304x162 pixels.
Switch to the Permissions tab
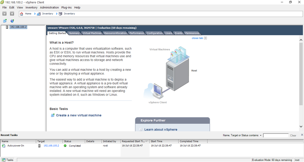click(192, 33)
